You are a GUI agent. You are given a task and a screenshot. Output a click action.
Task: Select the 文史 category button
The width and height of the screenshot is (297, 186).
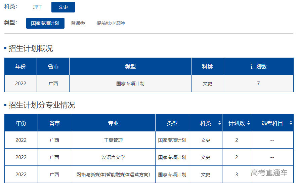pyautogui.click(x=63, y=7)
